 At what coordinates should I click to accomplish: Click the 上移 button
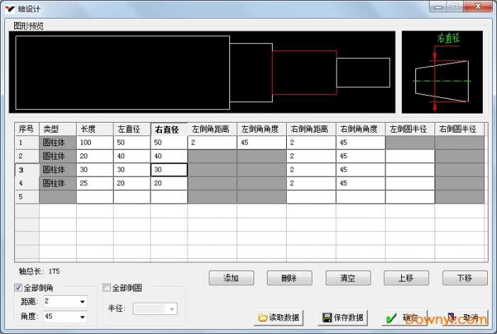pyautogui.click(x=406, y=278)
